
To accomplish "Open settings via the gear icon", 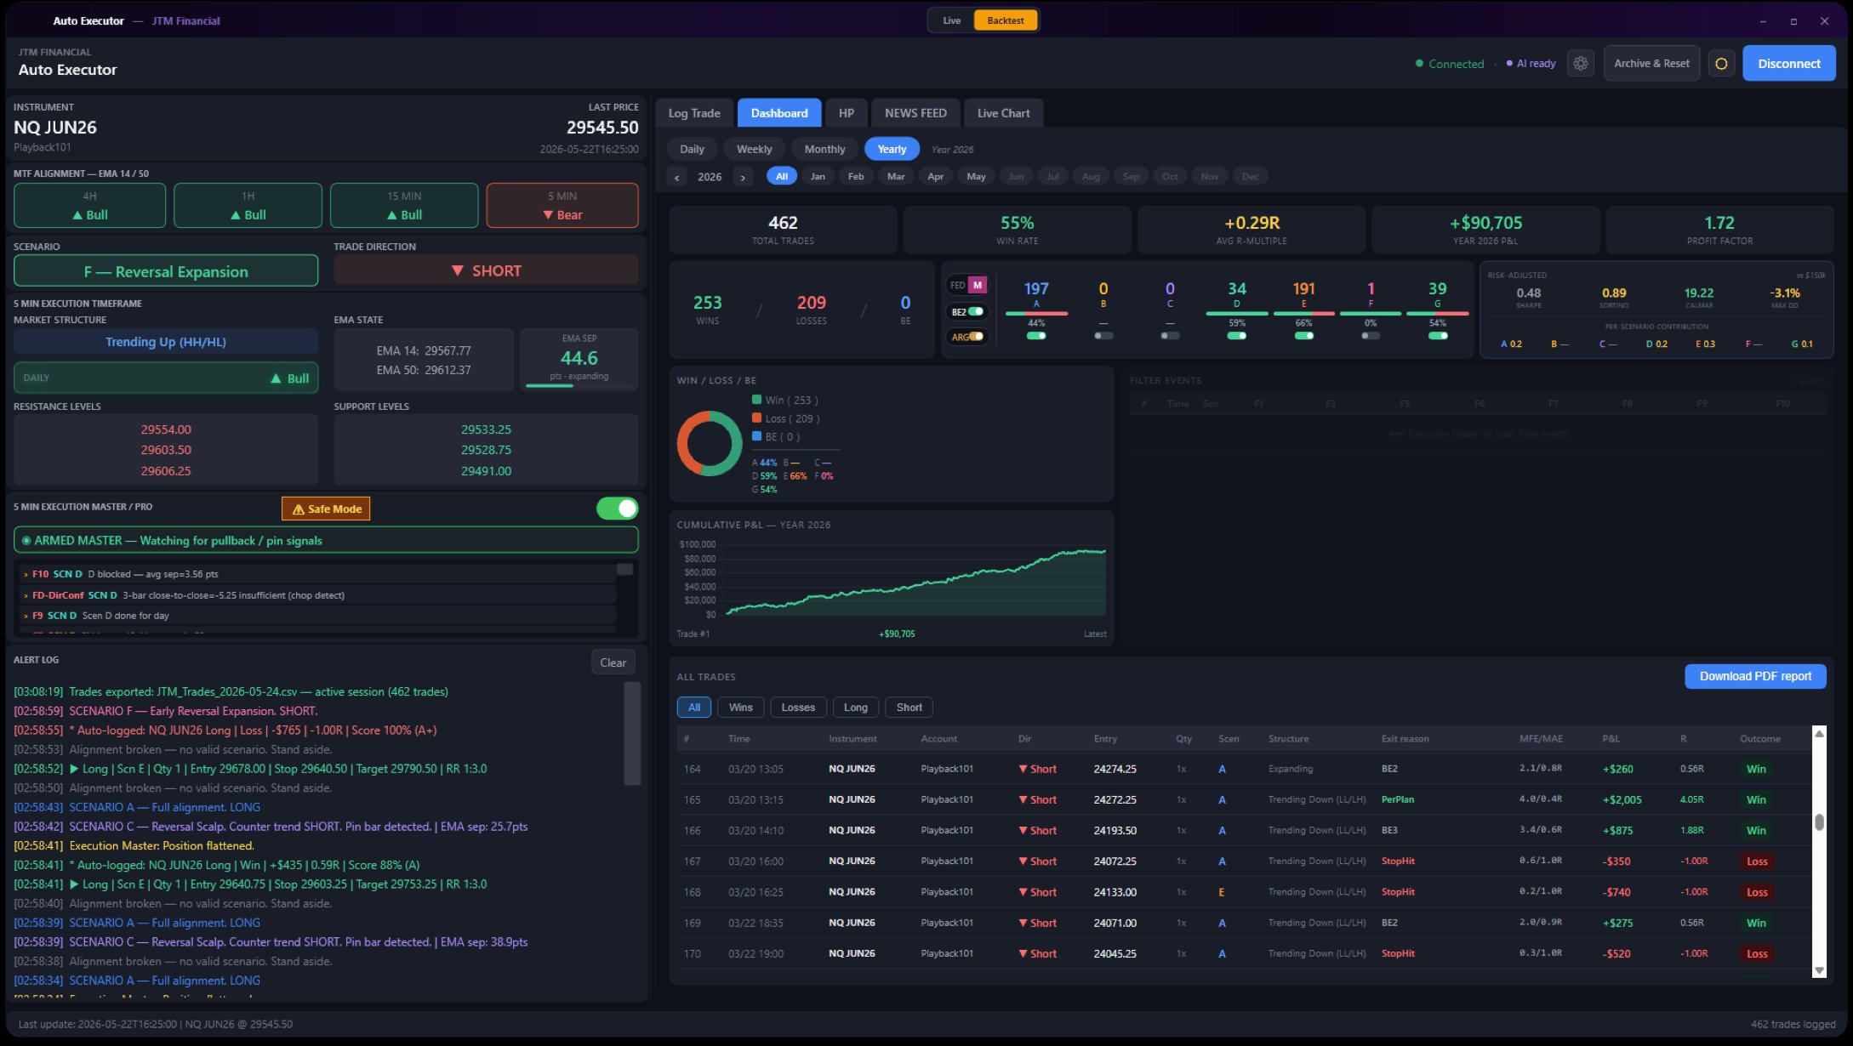I will 1580,64.
